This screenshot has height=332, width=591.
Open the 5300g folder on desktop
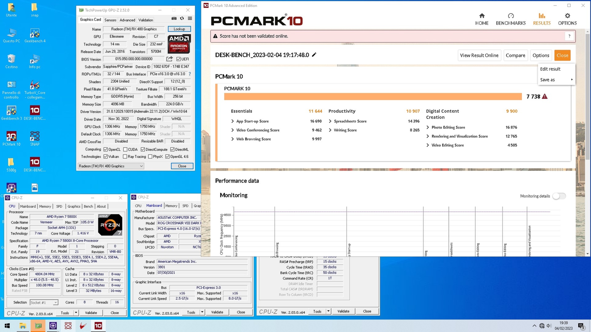point(11,164)
